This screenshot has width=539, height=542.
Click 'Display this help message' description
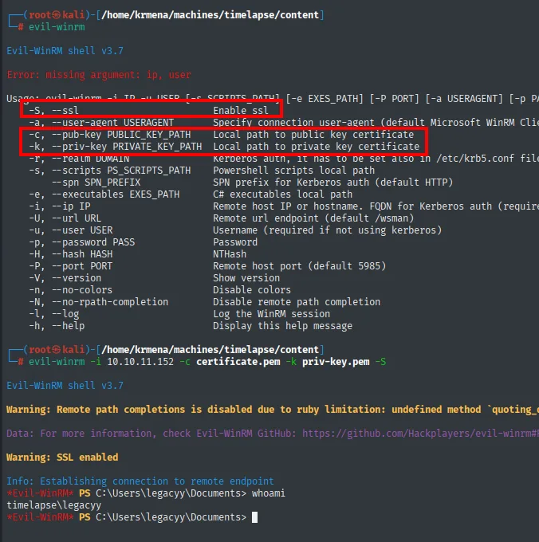coord(282,326)
